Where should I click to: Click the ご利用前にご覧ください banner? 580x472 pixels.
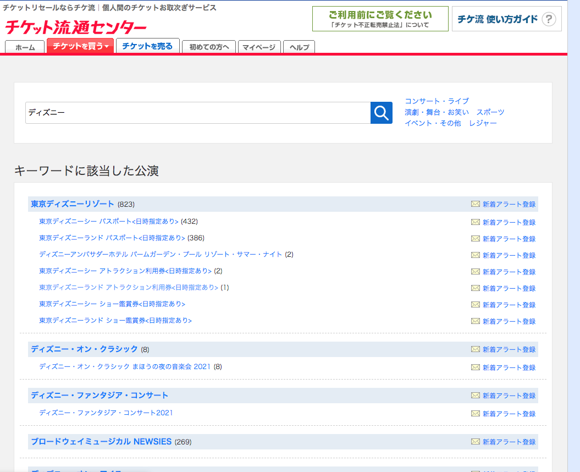click(380, 19)
